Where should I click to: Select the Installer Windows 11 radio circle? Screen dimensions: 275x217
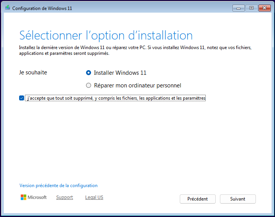89,73
